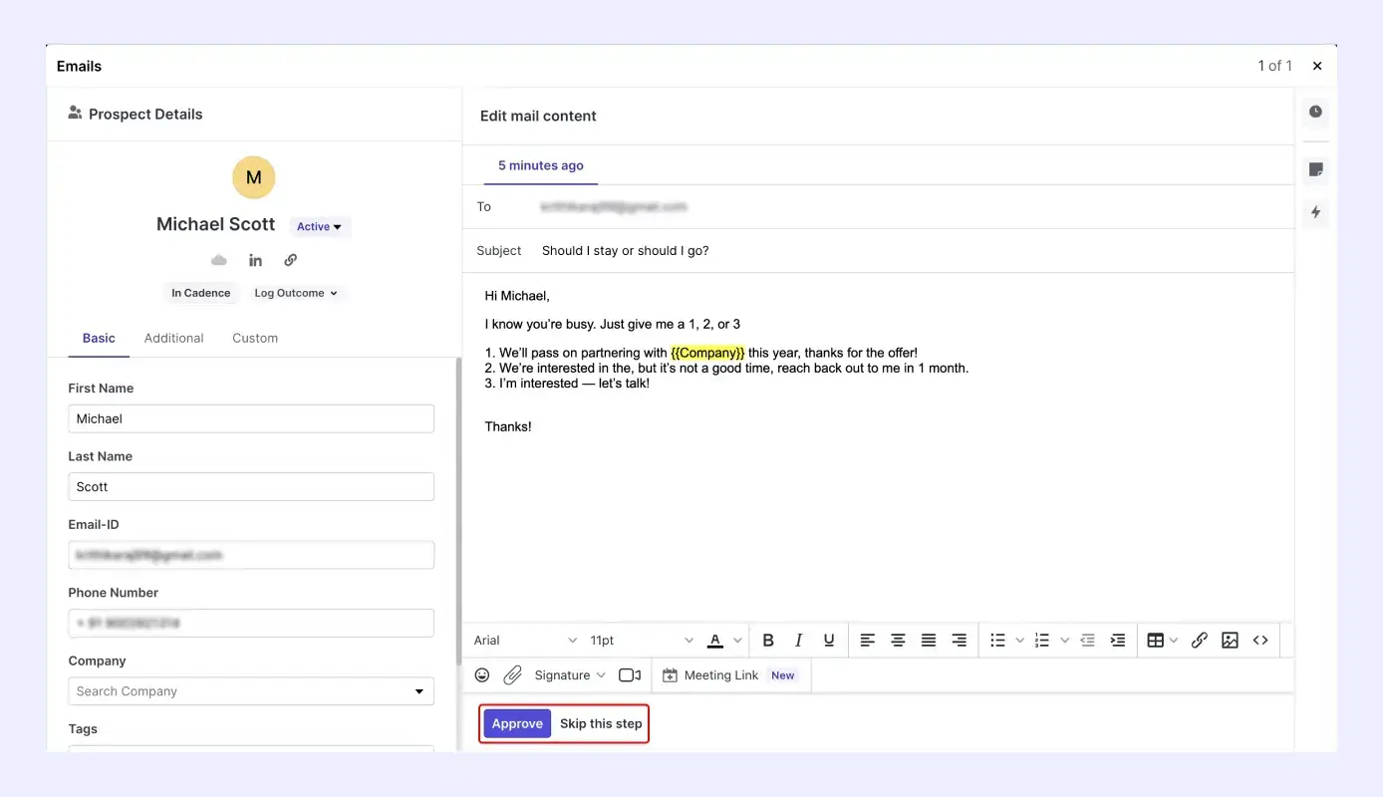The width and height of the screenshot is (1383, 797).
Task: Approve the email
Action: pyautogui.click(x=517, y=724)
